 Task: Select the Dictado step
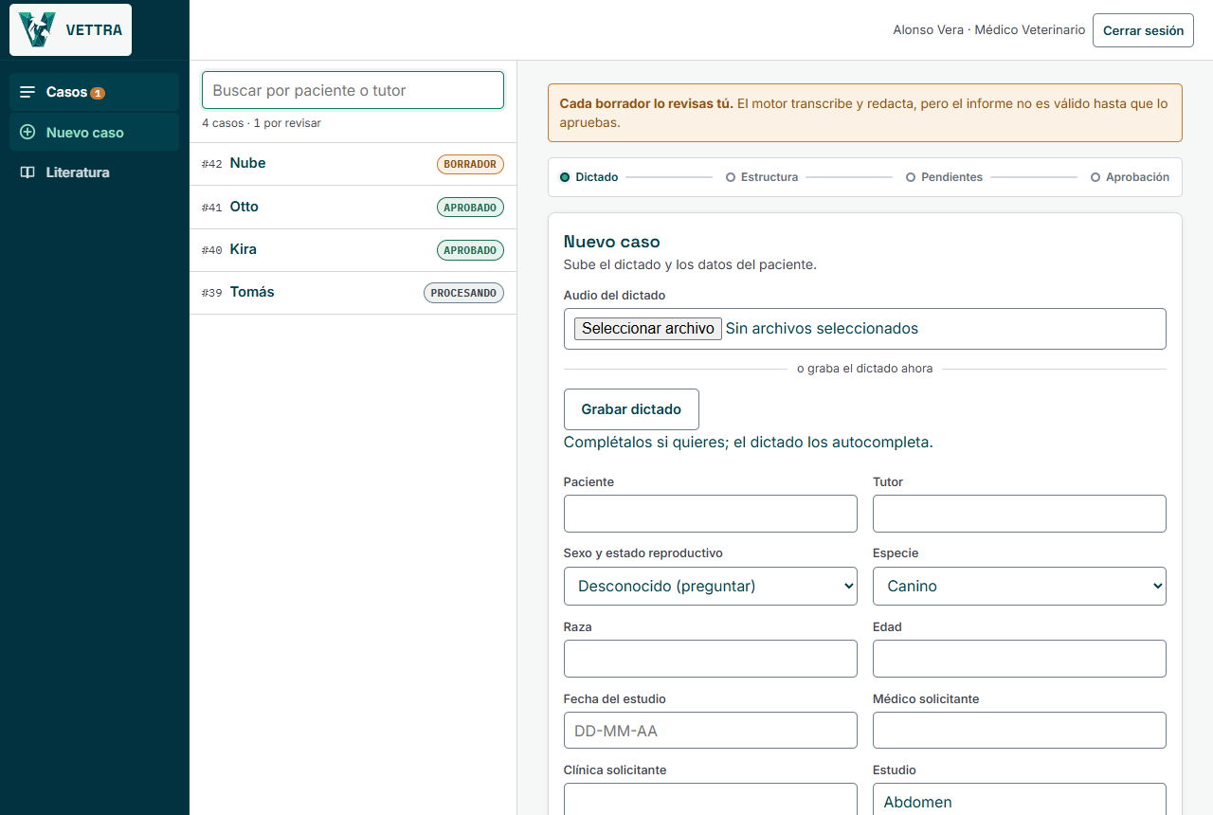click(589, 177)
